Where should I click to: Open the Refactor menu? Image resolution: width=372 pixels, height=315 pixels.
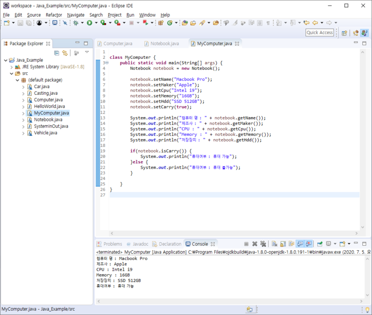click(x=54, y=15)
